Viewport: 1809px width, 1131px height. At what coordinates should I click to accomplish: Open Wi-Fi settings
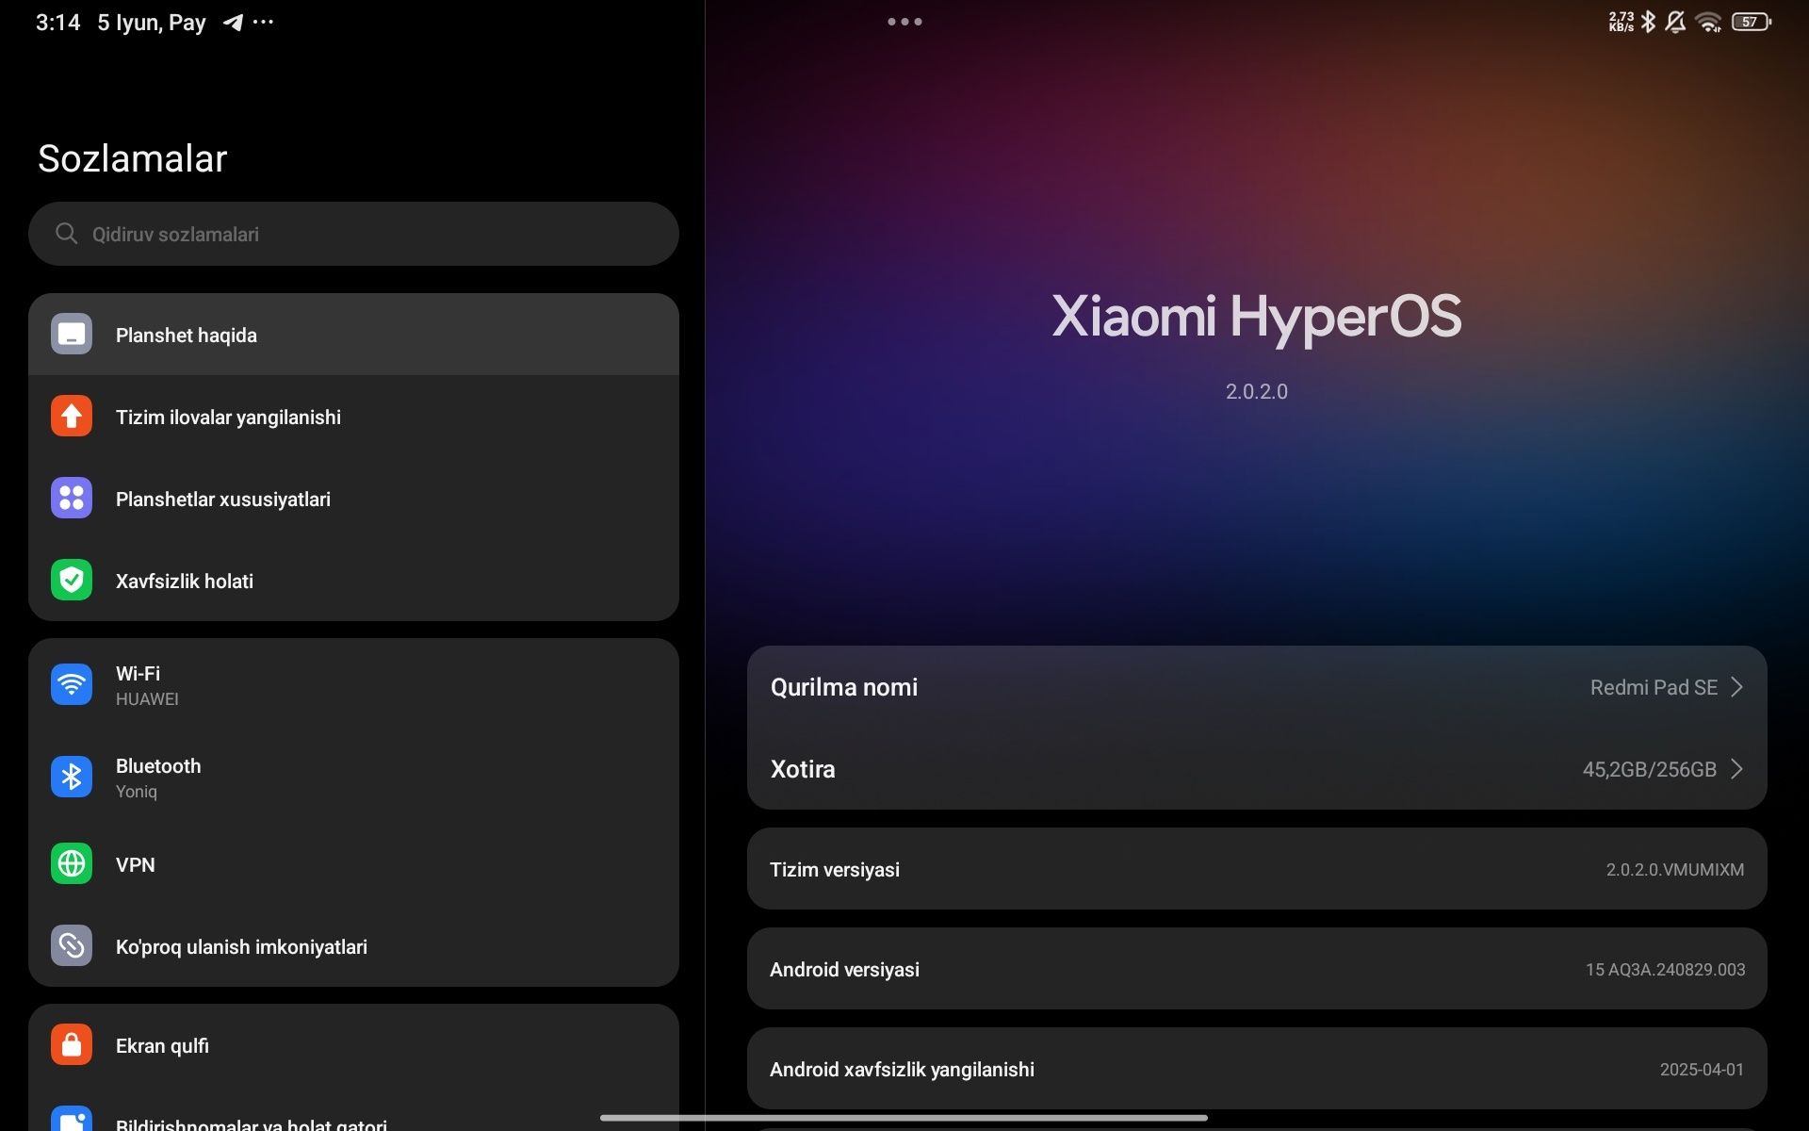pos(353,685)
